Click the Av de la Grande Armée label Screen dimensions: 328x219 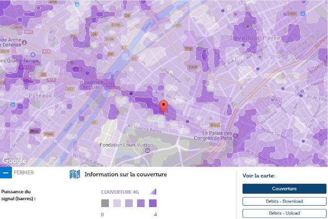(x=259, y=157)
